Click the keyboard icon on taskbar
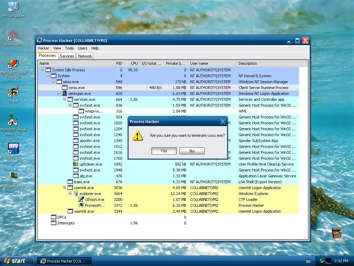The image size is (354, 266). [308, 261]
